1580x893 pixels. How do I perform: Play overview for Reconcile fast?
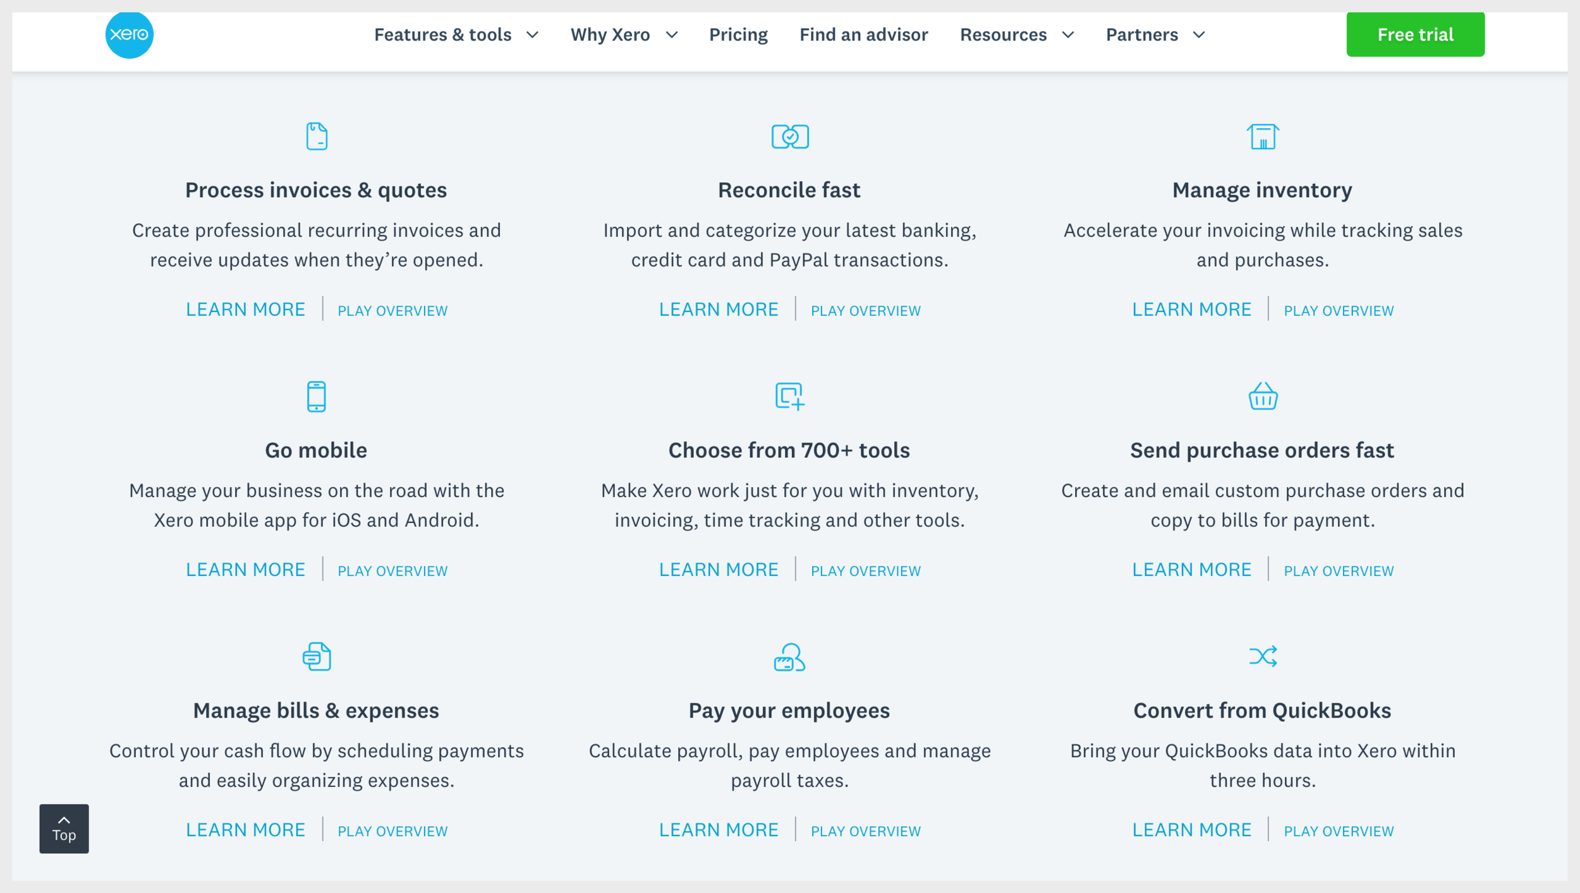(866, 311)
